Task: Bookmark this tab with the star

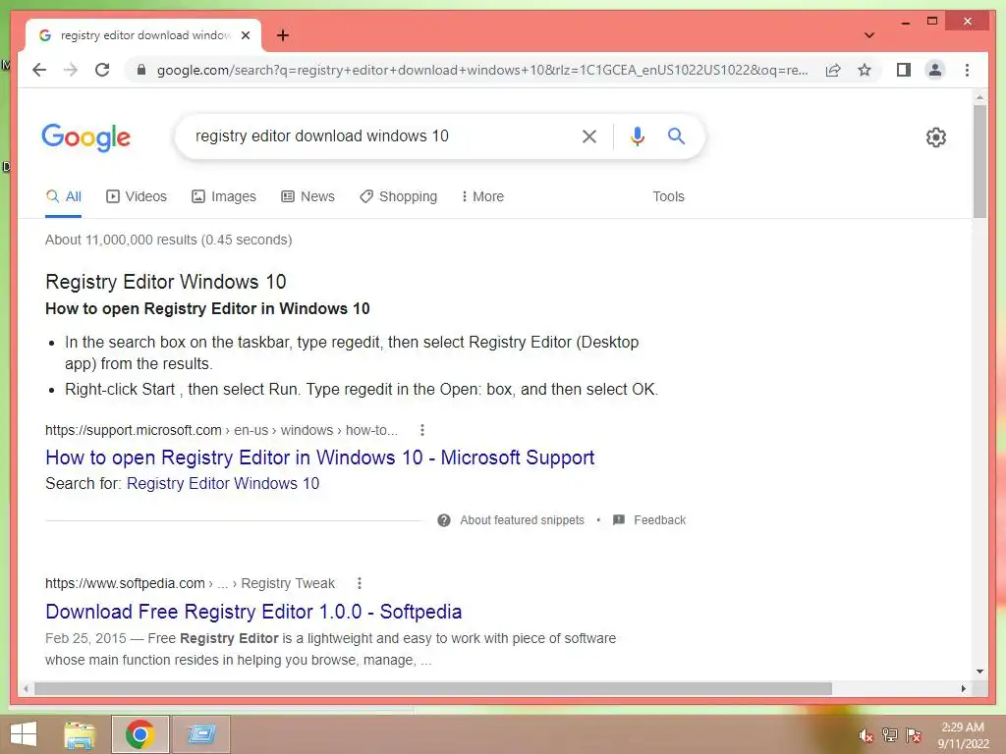Action: [865, 70]
